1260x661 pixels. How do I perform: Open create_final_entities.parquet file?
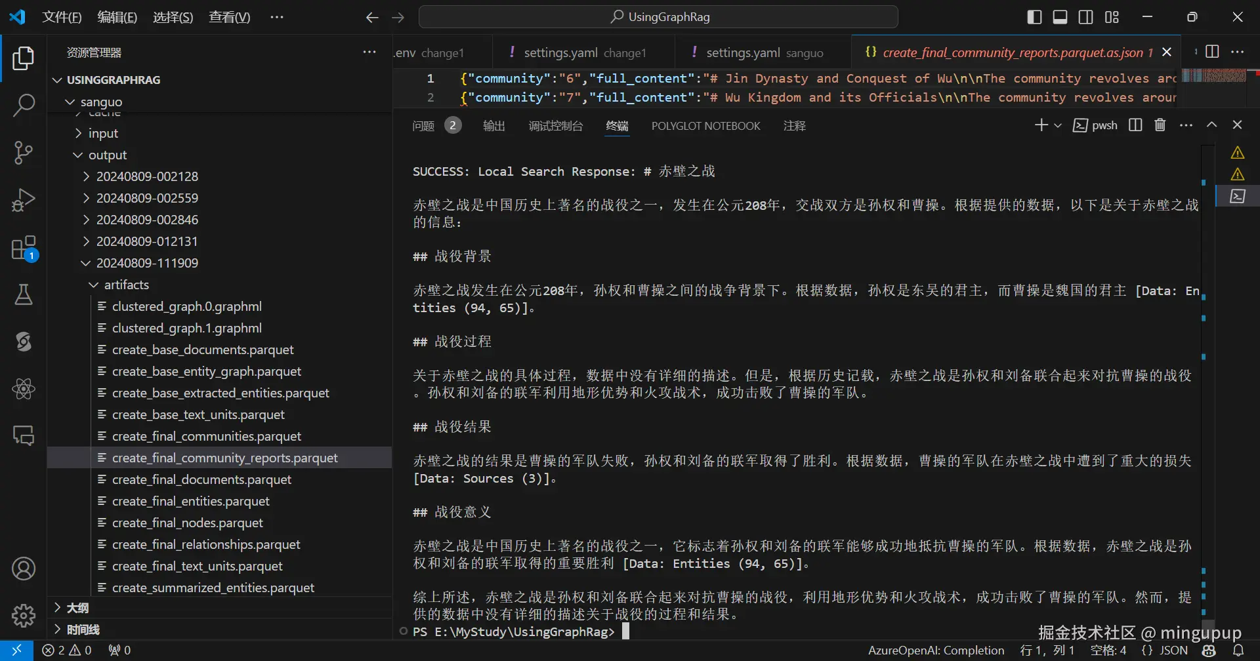[219, 501]
